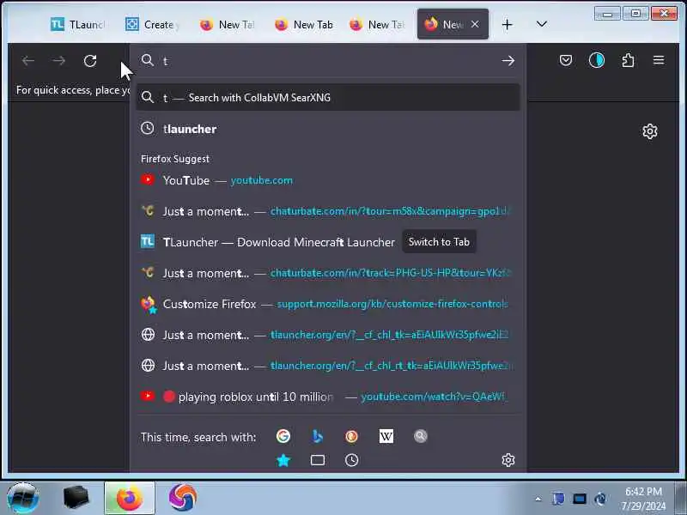Viewport: 687px width, 515px height.
Task: Switch to the first New Tab
Action: coord(227,25)
